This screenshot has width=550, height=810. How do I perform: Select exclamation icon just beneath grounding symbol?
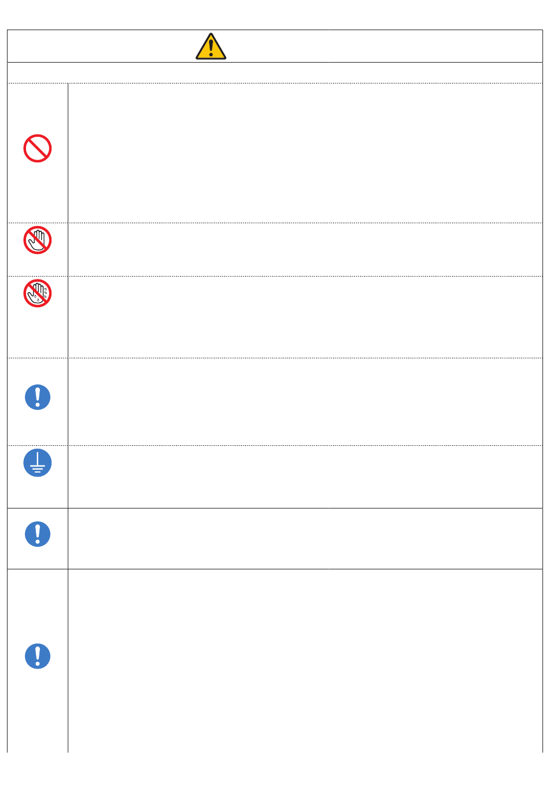[x=38, y=534]
